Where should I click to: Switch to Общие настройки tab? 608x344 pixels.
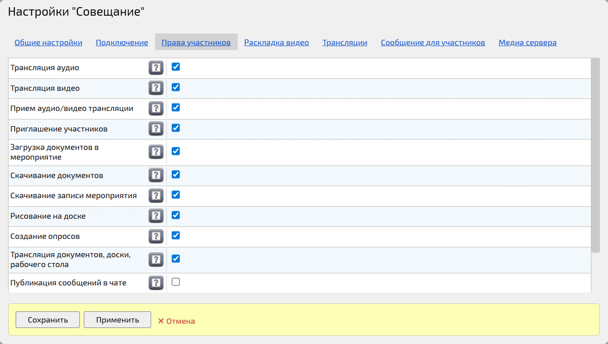point(48,43)
